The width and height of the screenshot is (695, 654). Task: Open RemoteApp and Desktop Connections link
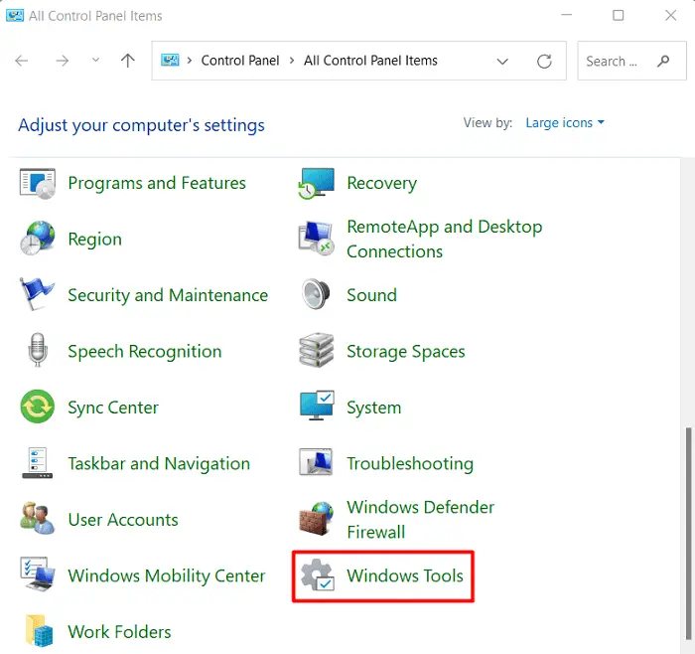tap(445, 240)
